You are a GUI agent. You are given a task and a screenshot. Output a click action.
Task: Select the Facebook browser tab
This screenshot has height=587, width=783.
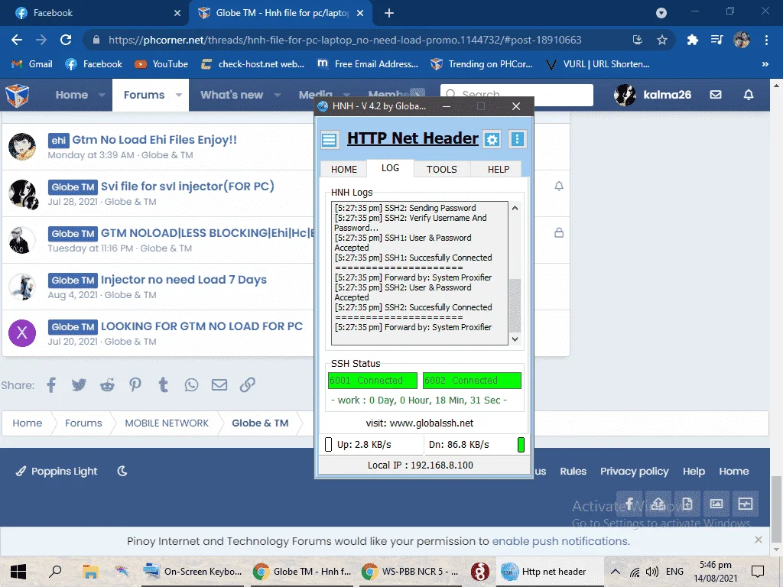pos(94,13)
